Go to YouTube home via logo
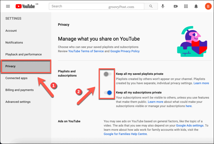Image resolution: width=214 pixels, height=144 pixels. [x=25, y=6]
